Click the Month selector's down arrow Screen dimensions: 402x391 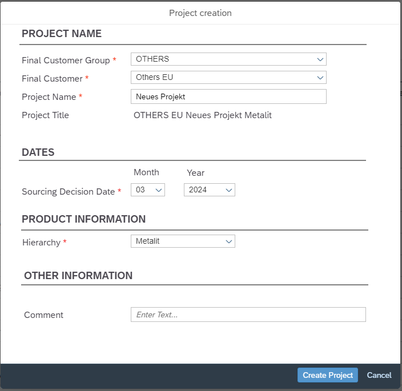point(158,190)
